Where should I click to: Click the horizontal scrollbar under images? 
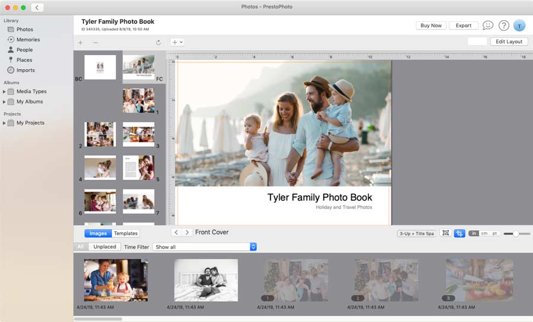98,319
